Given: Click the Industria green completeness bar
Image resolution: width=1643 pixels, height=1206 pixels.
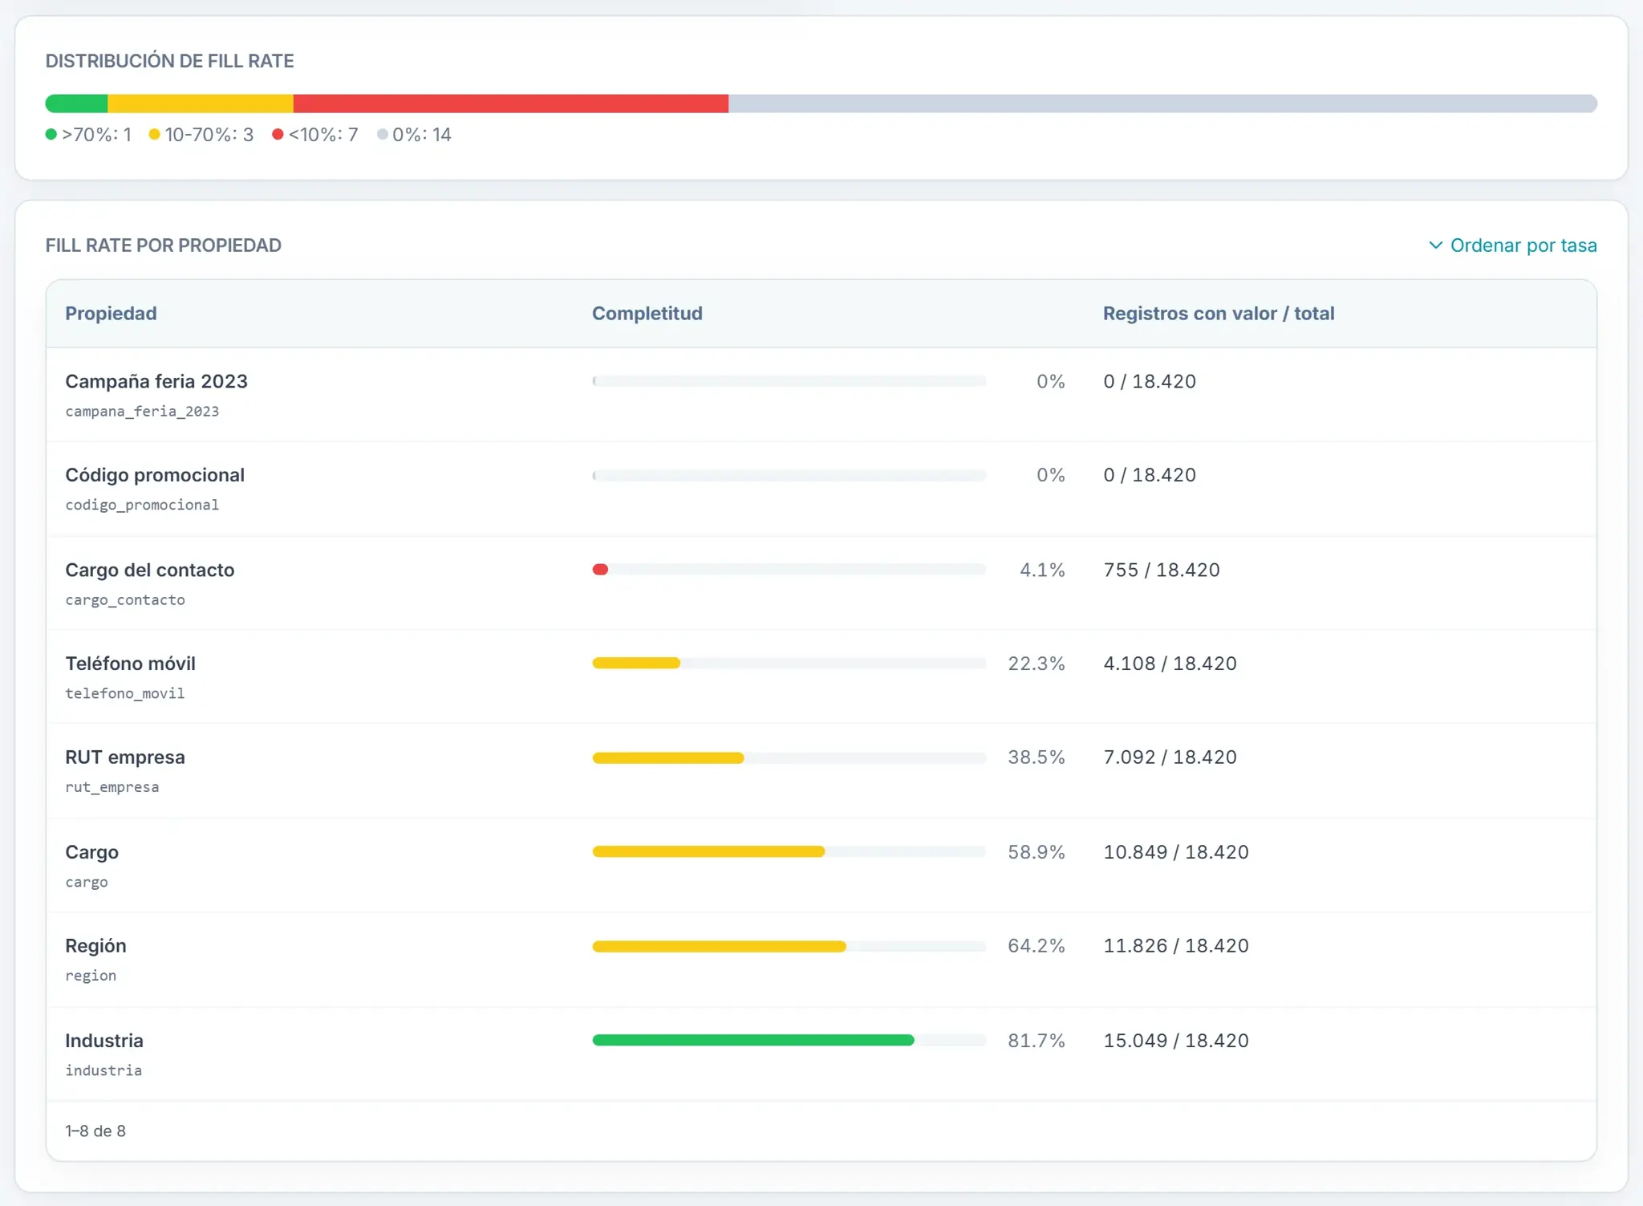Looking at the screenshot, I should coord(753,1040).
